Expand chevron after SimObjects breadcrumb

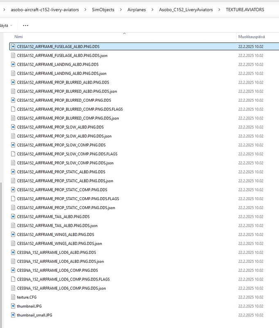[121, 9]
